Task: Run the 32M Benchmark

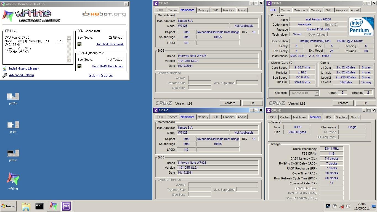Action: pos(110,44)
